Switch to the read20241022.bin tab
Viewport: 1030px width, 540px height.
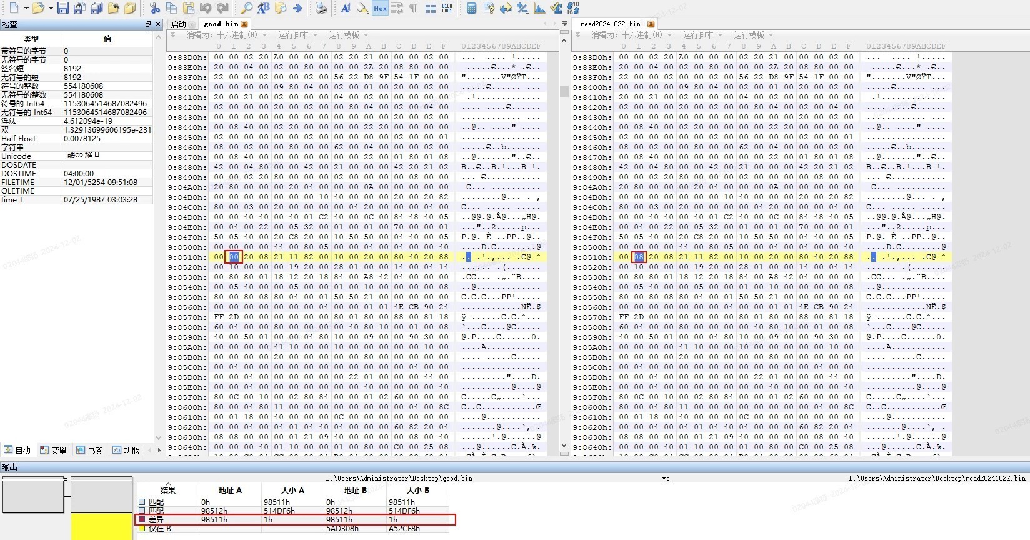click(x=610, y=24)
